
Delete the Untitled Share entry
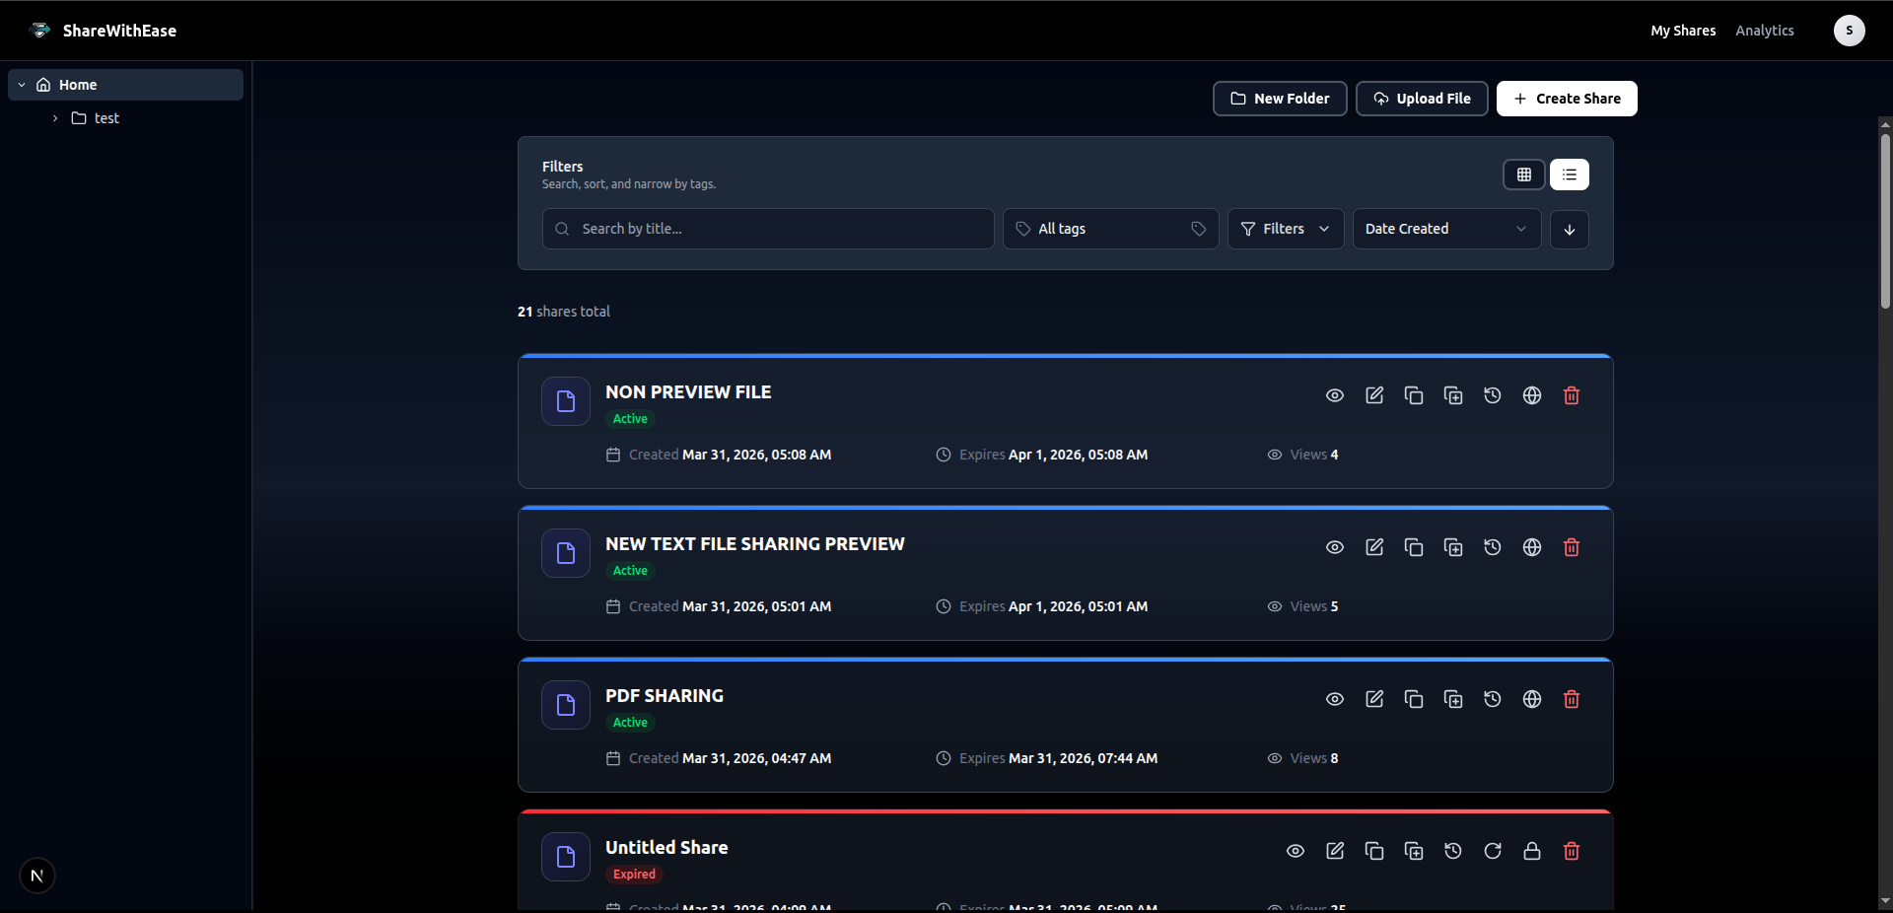coord(1572,851)
